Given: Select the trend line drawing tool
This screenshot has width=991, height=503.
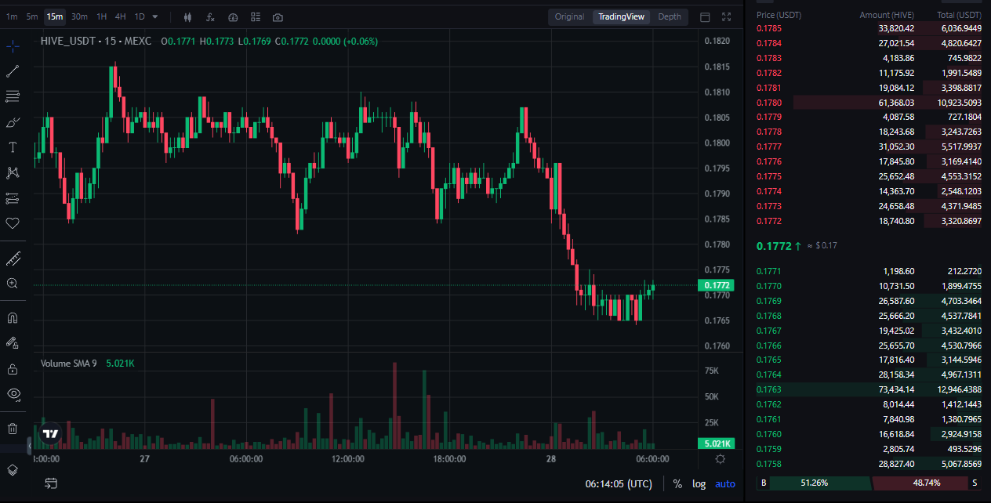Looking at the screenshot, I should tap(13, 71).
